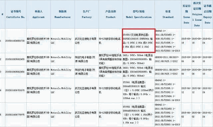This screenshot has height=127, width=213.
Task: Click the Model Specification column header
Action: point(139,14)
